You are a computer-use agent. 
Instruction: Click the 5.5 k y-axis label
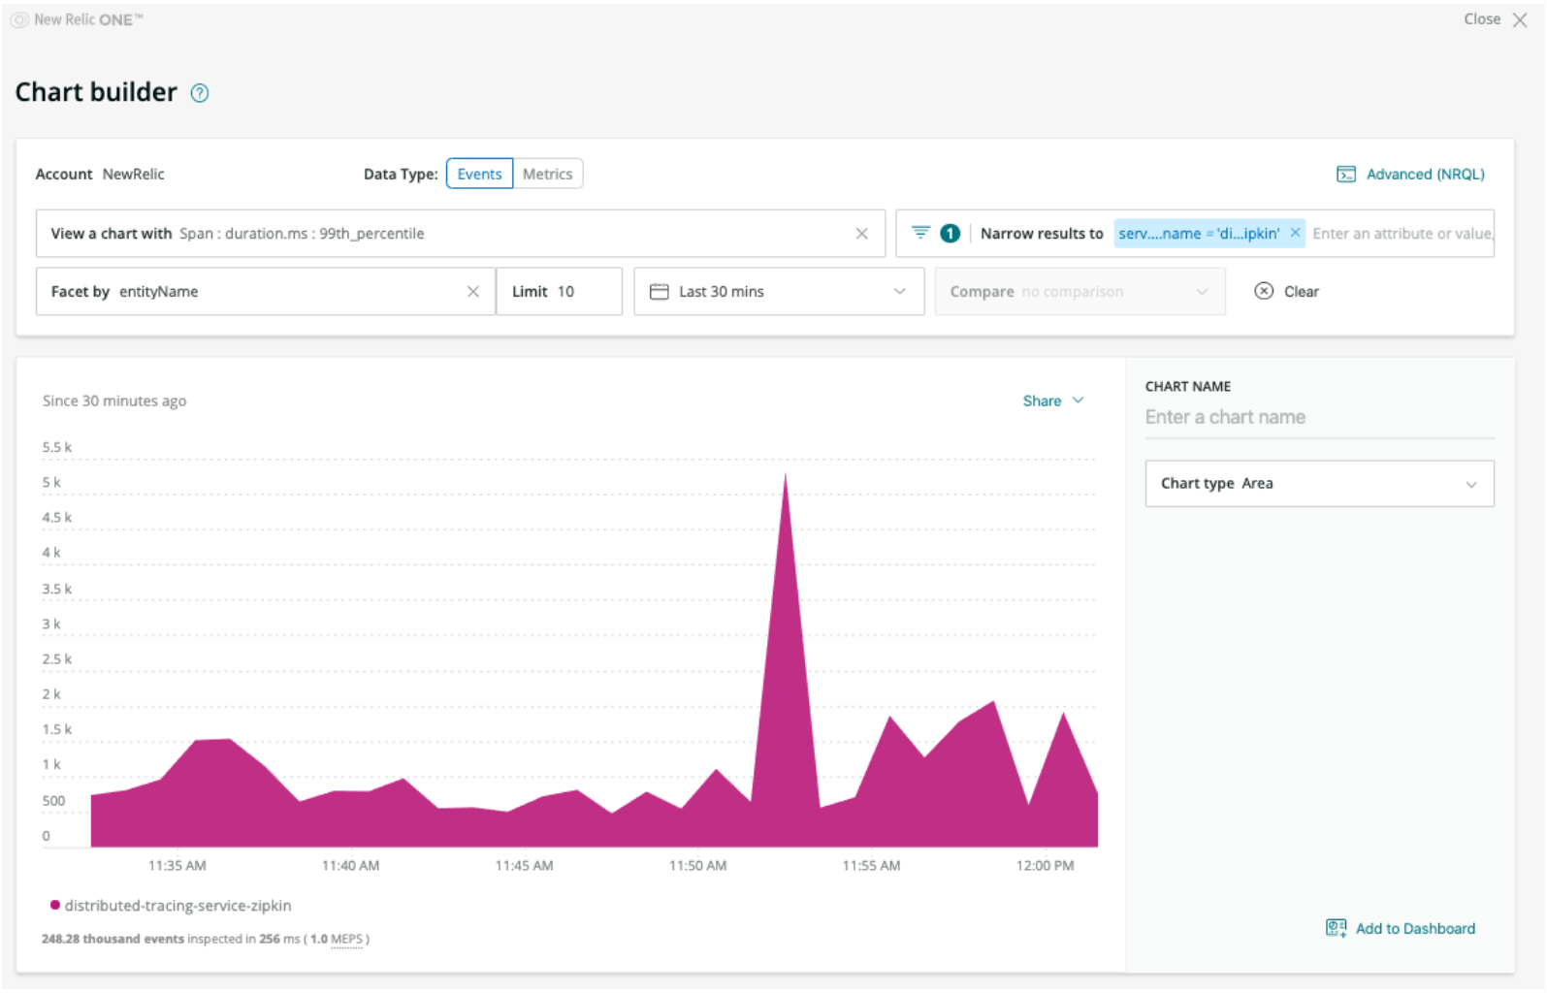pyautogui.click(x=56, y=447)
